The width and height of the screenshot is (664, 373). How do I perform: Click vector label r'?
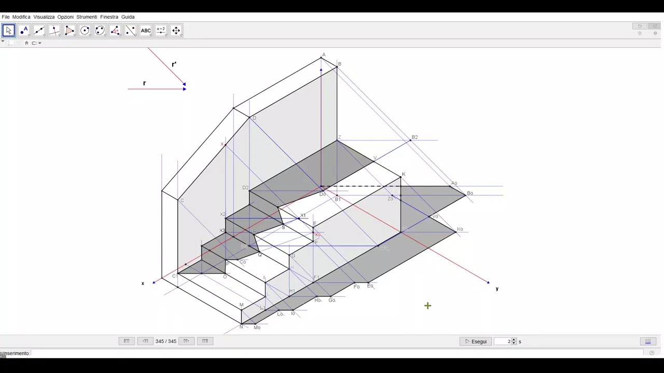pos(174,64)
